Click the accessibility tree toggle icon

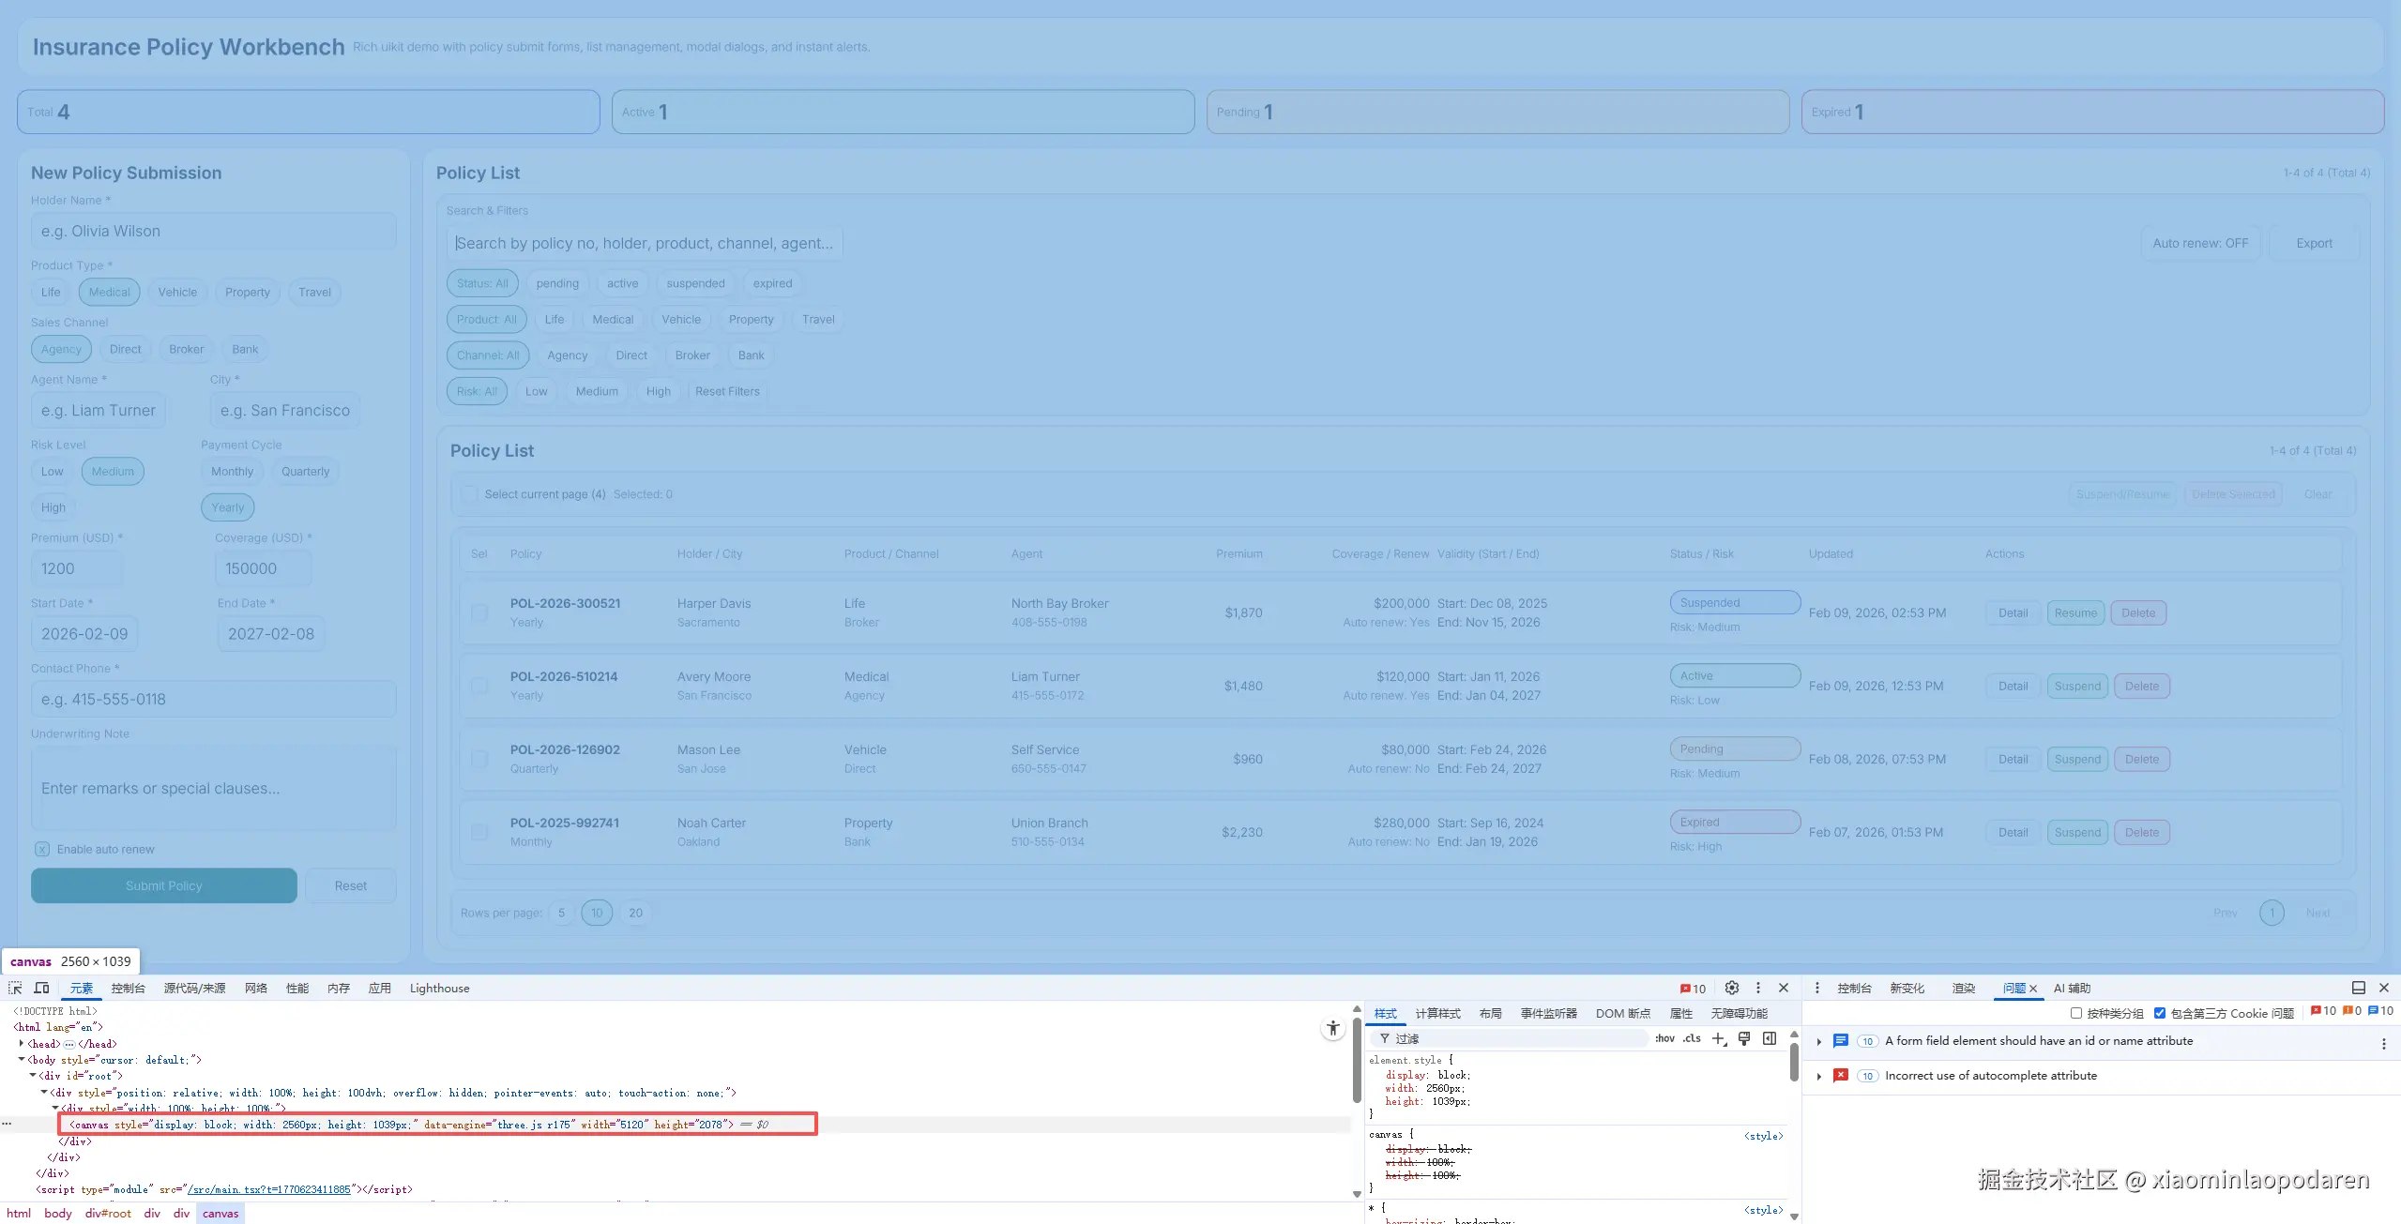[1333, 1029]
